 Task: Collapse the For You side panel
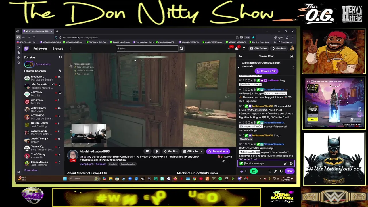click(60, 57)
